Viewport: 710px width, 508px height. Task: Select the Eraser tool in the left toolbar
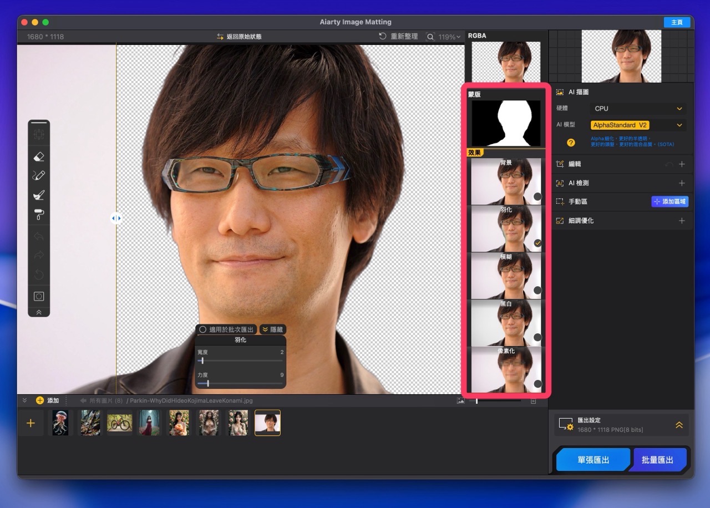(39, 156)
